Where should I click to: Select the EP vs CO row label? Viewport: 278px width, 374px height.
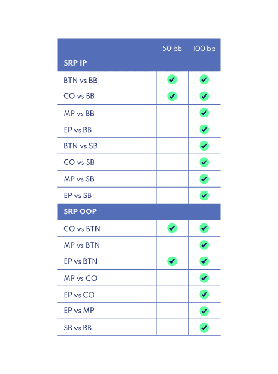(x=79, y=295)
